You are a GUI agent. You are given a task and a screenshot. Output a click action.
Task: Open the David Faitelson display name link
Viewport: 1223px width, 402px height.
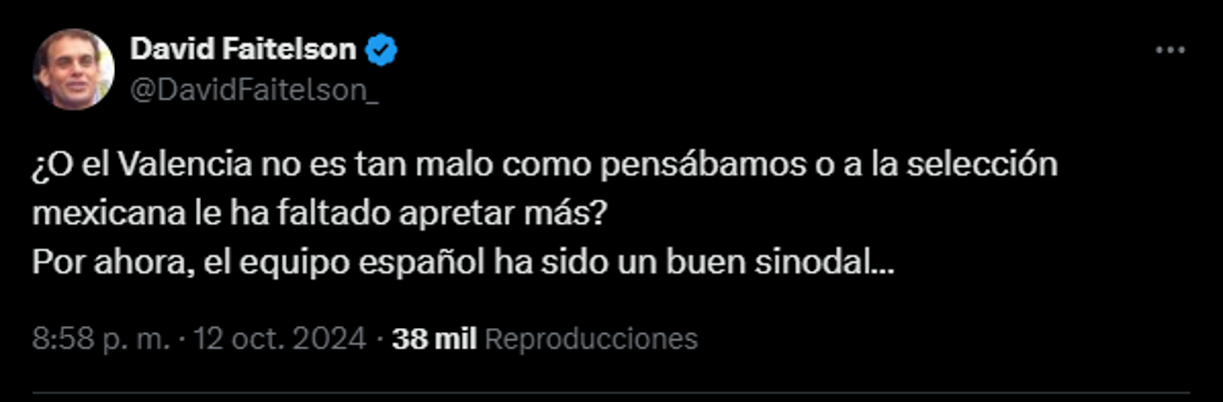[245, 48]
